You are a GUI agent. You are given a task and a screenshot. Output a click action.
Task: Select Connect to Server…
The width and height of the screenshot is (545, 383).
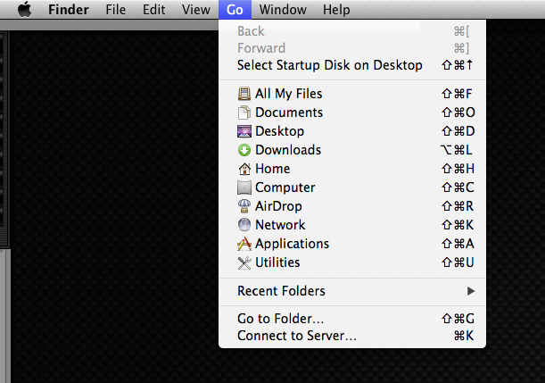296,336
